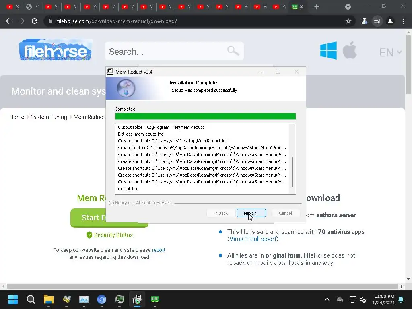
Task: Close the active filehorse tab
Action: point(301,7)
